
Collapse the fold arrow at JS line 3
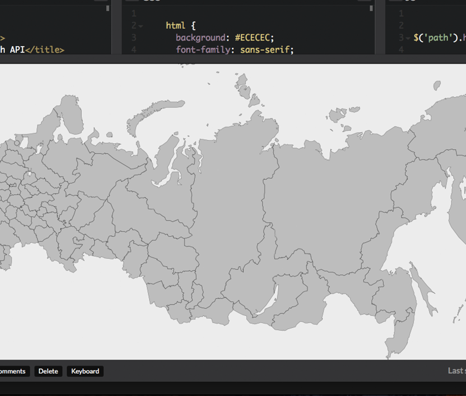408,38
